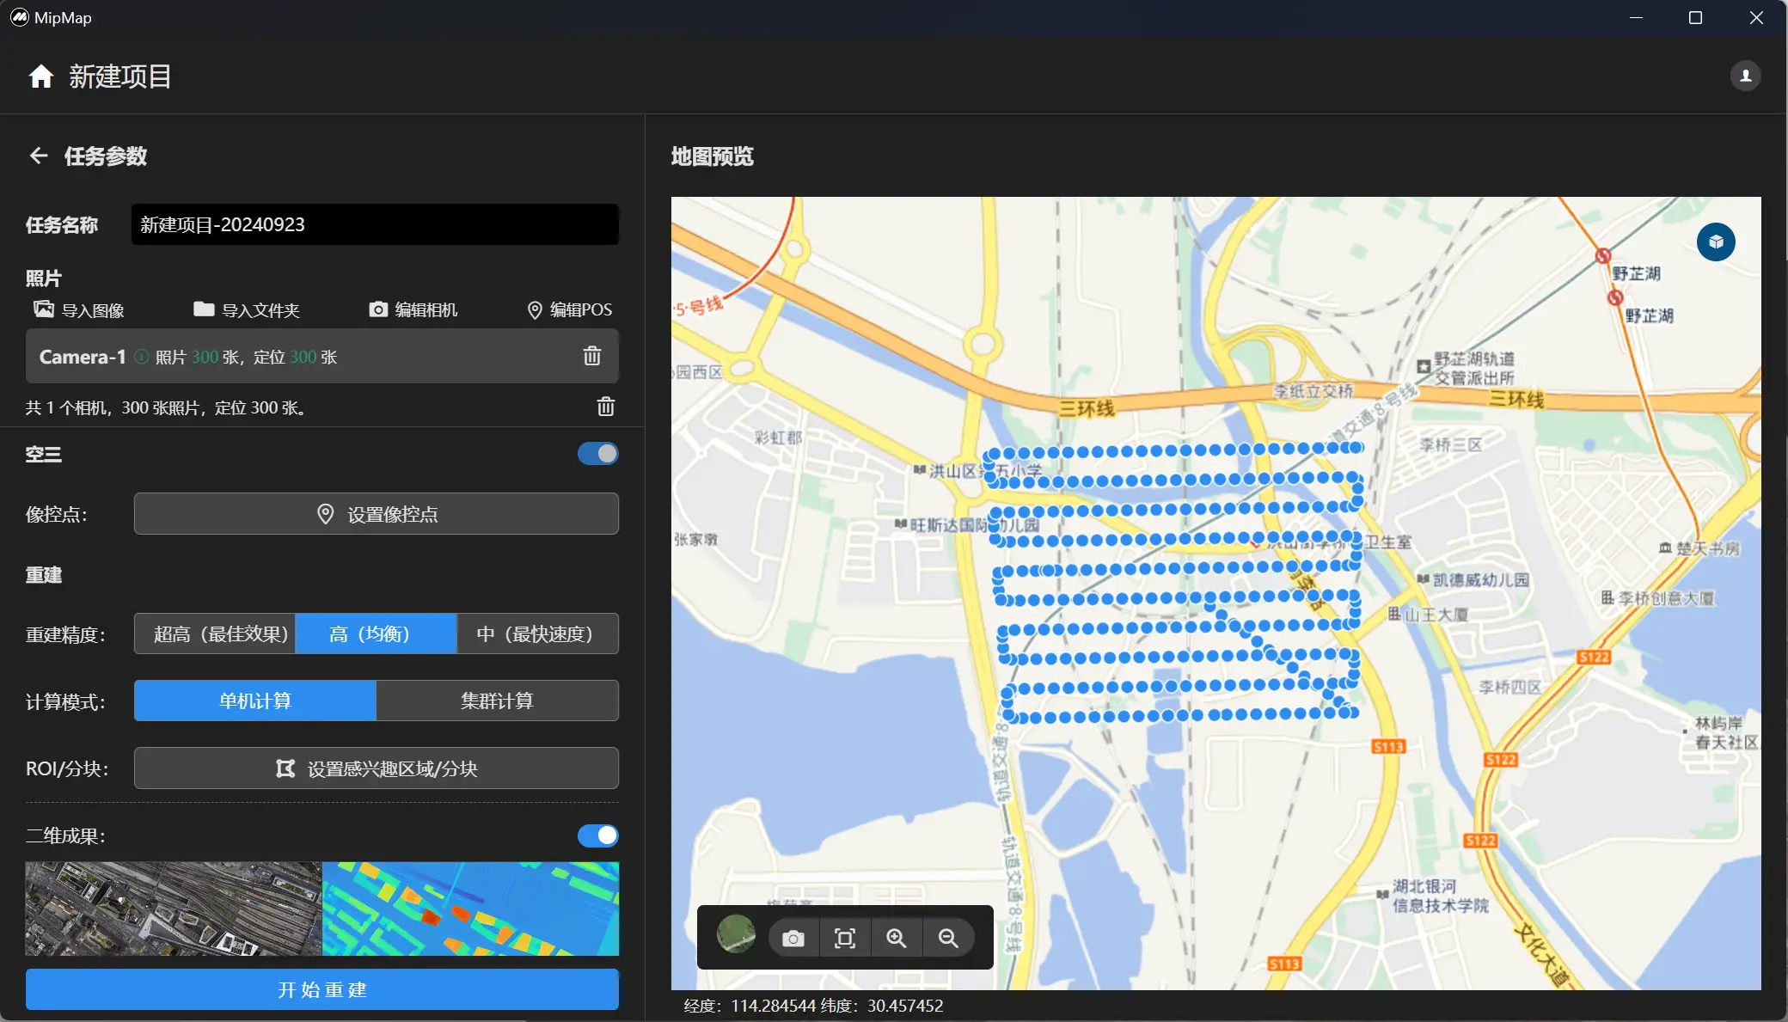Click the 开始重建 button
The image size is (1788, 1022).
[321, 989]
